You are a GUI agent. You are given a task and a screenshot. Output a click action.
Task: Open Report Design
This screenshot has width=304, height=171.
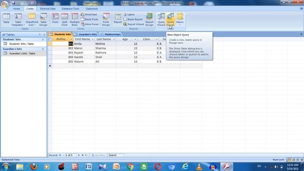click(149, 19)
